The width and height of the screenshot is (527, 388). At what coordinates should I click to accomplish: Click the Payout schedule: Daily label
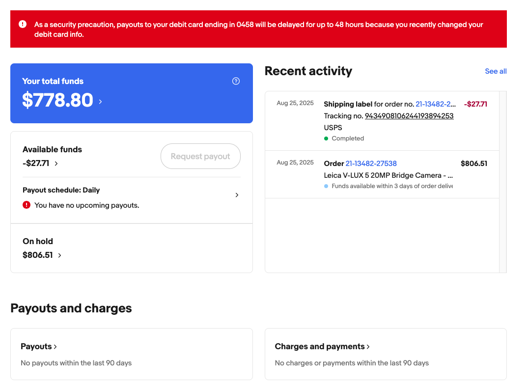coord(61,190)
